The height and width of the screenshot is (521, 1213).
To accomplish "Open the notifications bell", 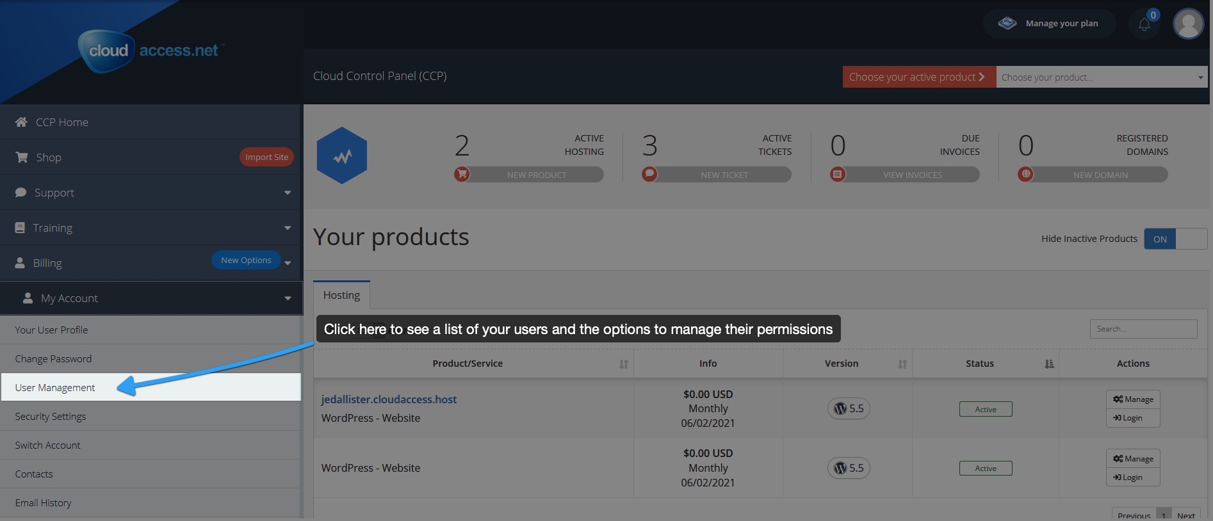I will point(1144,24).
